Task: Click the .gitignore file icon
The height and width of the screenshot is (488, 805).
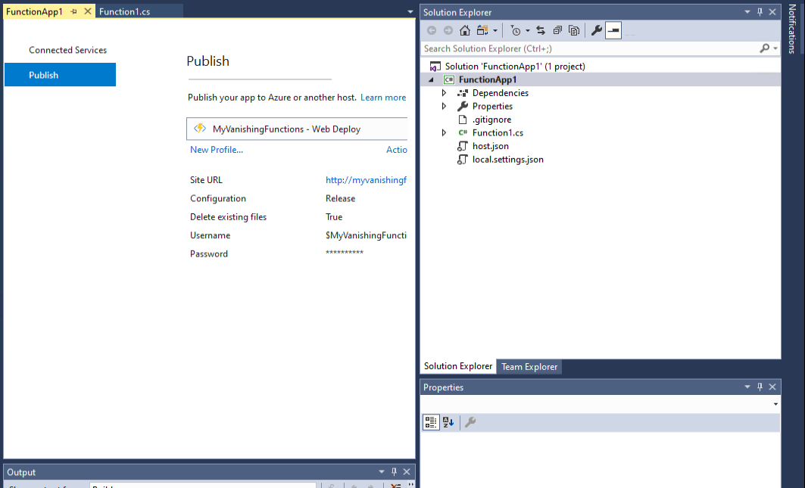Action: [x=463, y=120]
